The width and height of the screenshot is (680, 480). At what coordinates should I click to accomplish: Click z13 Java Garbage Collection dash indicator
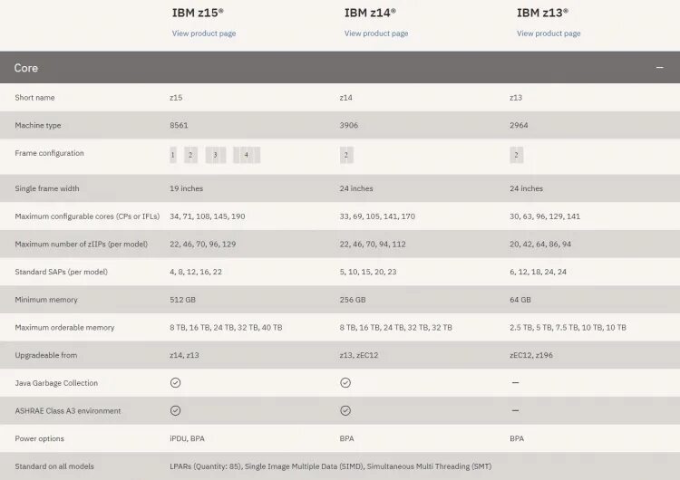[x=515, y=382]
